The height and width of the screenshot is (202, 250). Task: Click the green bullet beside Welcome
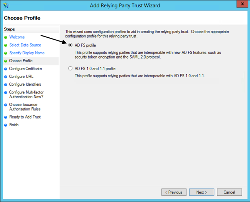(x=6, y=37)
